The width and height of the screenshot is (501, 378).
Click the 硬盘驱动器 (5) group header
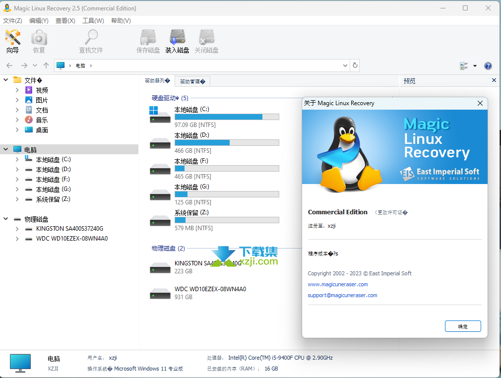(x=170, y=98)
